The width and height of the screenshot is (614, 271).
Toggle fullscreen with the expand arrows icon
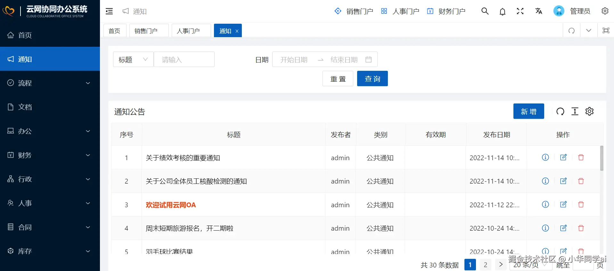click(x=520, y=11)
